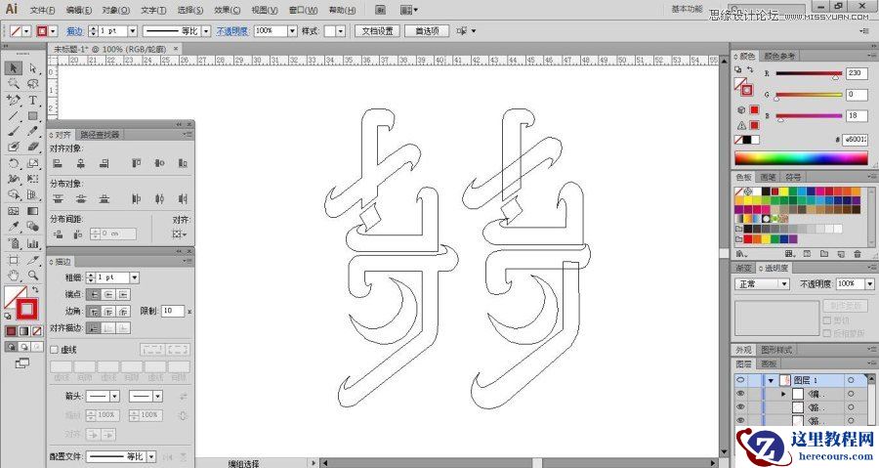Click the R red slider track
The height and width of the screenshot is (468, 879).
(x=809, y=73)
